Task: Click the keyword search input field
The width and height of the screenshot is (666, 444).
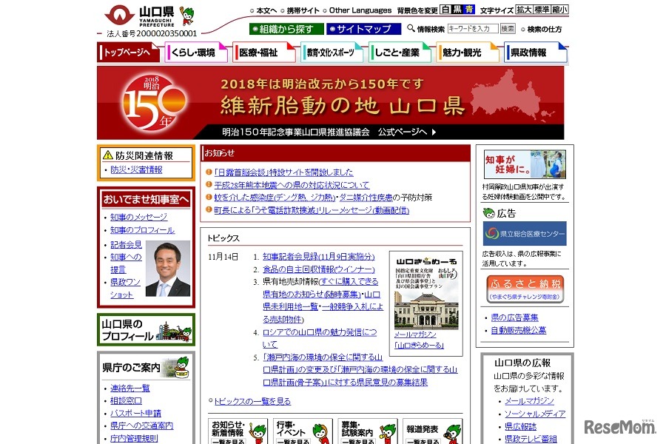Action: [472, 28]
